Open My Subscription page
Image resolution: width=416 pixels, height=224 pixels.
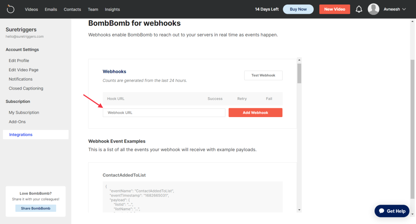tap(24, 113)
